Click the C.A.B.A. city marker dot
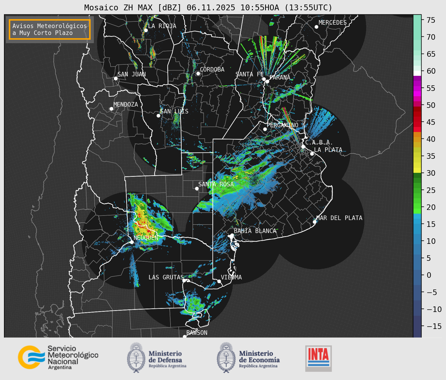This screenshot has height=380, width=446. pos(303,146)
